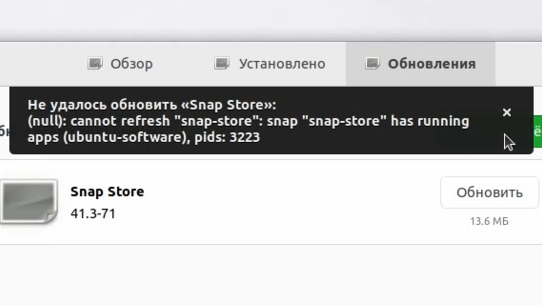Screen dimensions: 542x305
Task: Click the "cannot refresh" error message line
Action: [248, 121]
